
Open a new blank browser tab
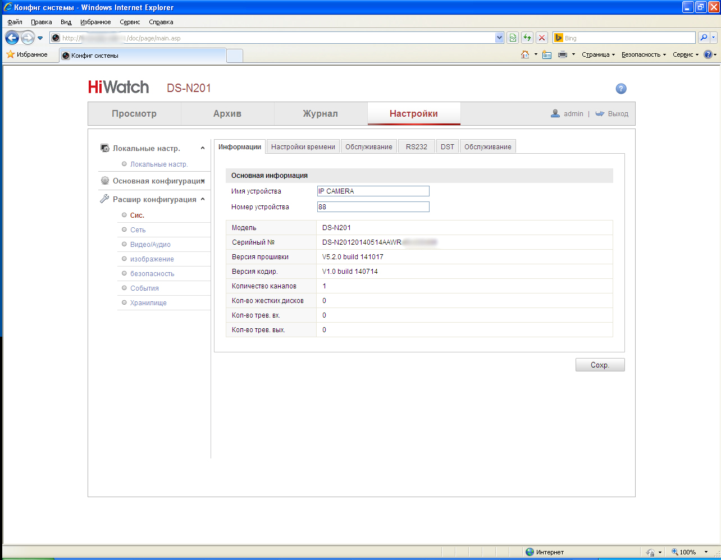235,56
